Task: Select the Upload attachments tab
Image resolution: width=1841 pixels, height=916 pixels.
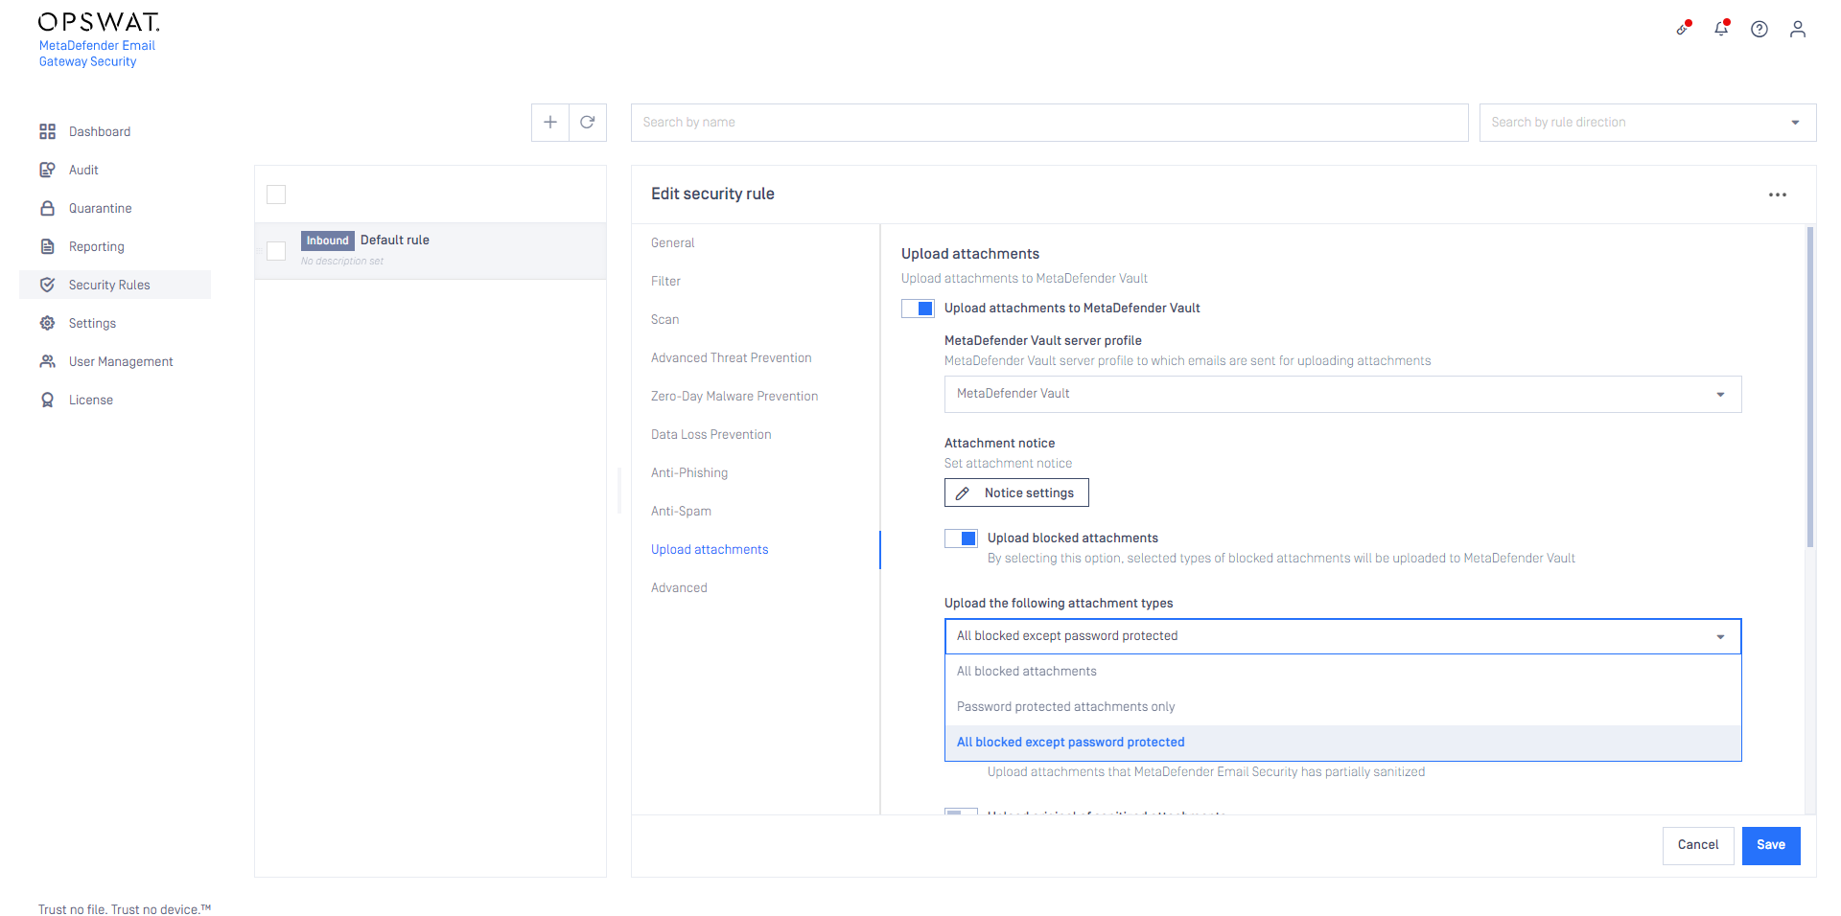Action: click(x=710, y=549)
